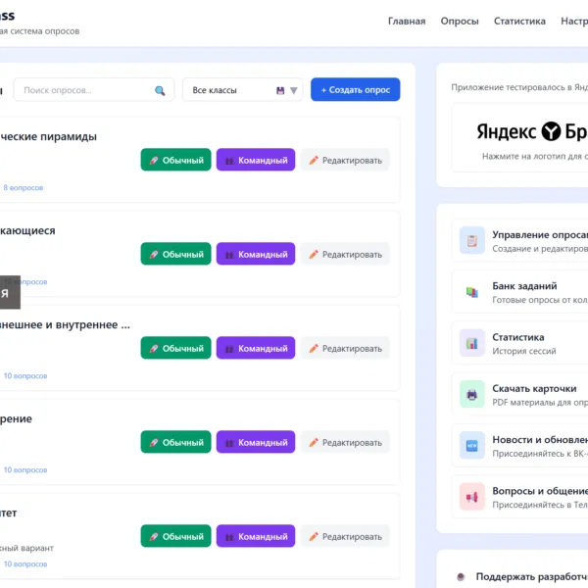Click the NEW icon of Новости и обновления
The width and height of the screenshot is (588, 588).
tap(472, 446)
